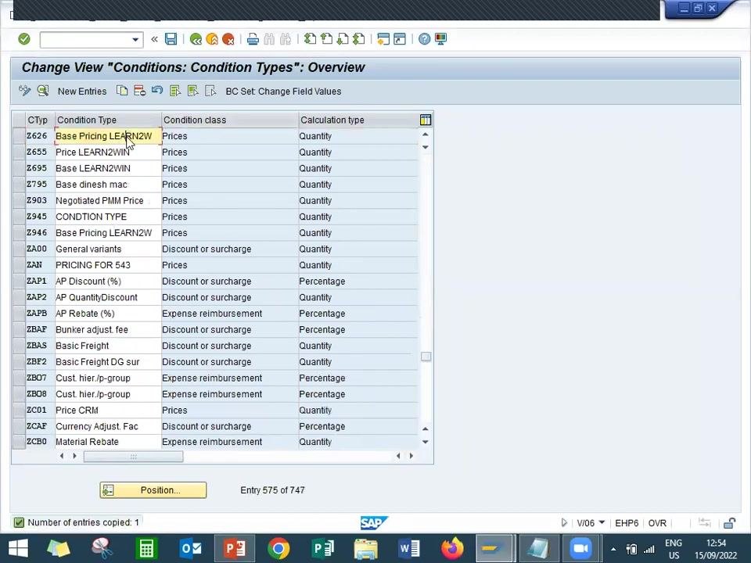Open Outlook from the taskbar

(190, 548)
